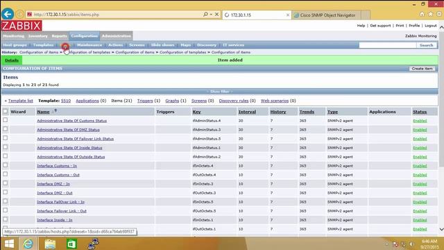Click the browser forward arrow button

[19, 14]
